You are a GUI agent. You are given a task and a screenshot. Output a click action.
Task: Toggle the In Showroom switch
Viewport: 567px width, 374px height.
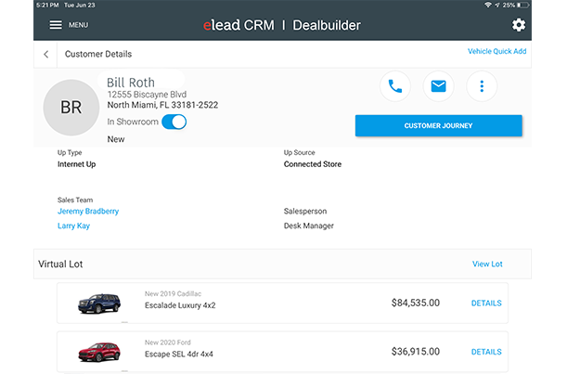pos(174,122)
